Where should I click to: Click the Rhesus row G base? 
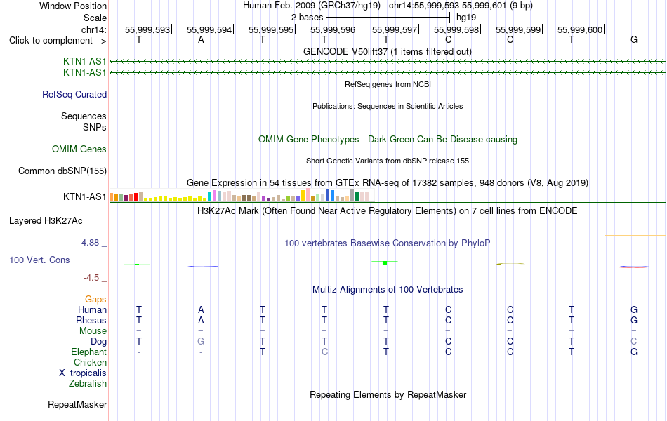click(x=634, y=320)
